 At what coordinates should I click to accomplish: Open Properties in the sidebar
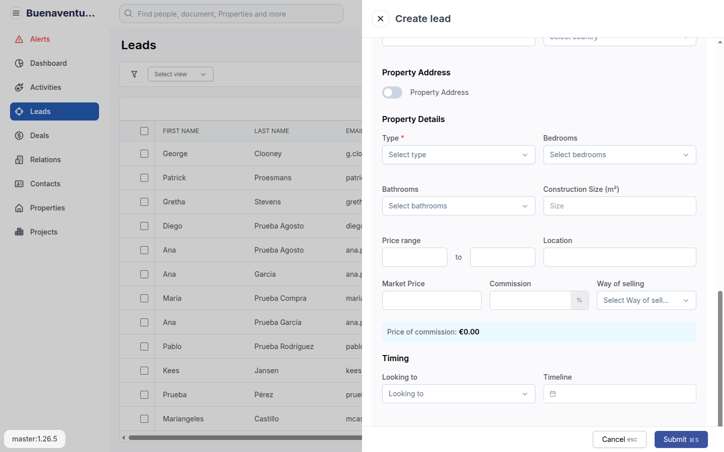pos(54,208)
